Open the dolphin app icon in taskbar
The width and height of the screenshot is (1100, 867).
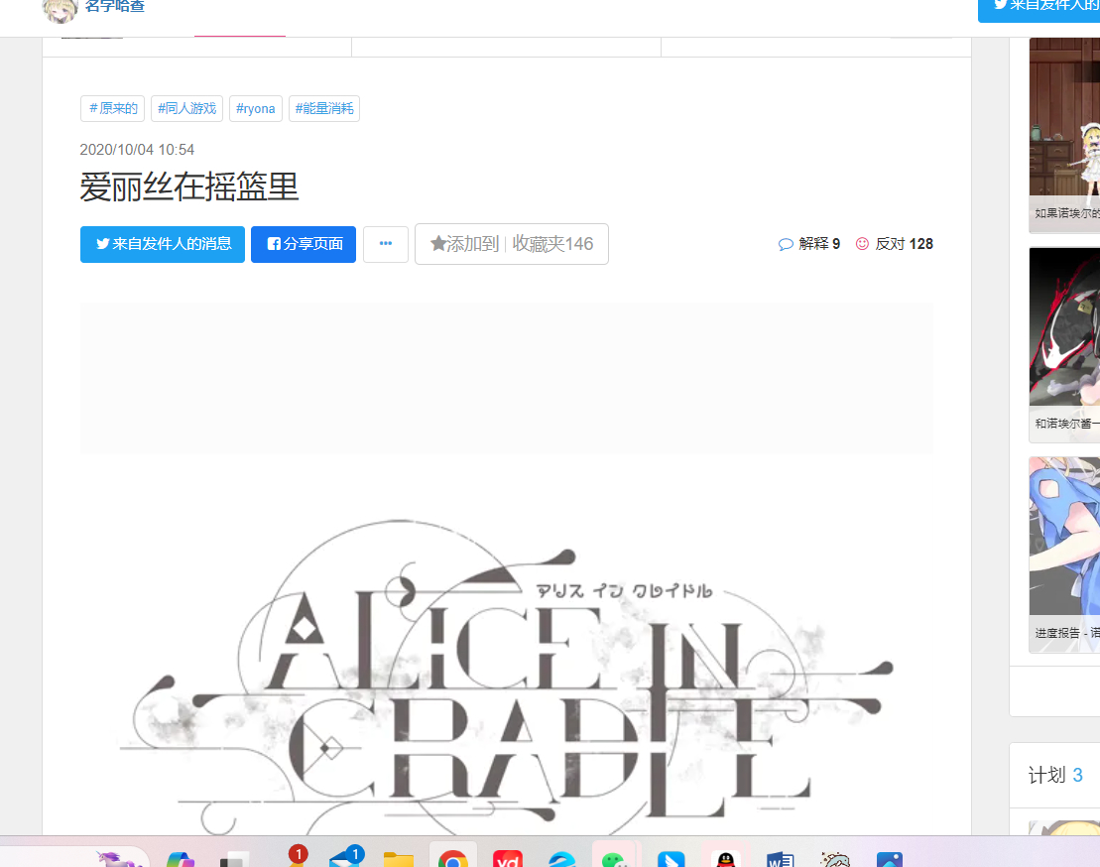point(835,859)
